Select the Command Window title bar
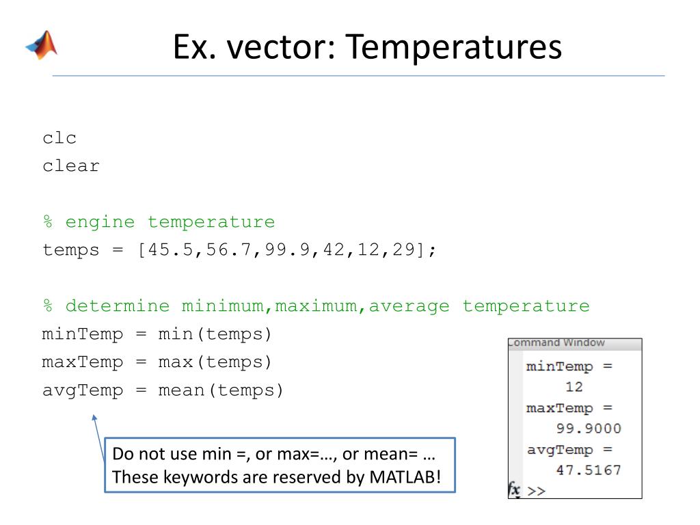Image resolution: width=700 pixels, height=525 pixels. coord(575,343)
